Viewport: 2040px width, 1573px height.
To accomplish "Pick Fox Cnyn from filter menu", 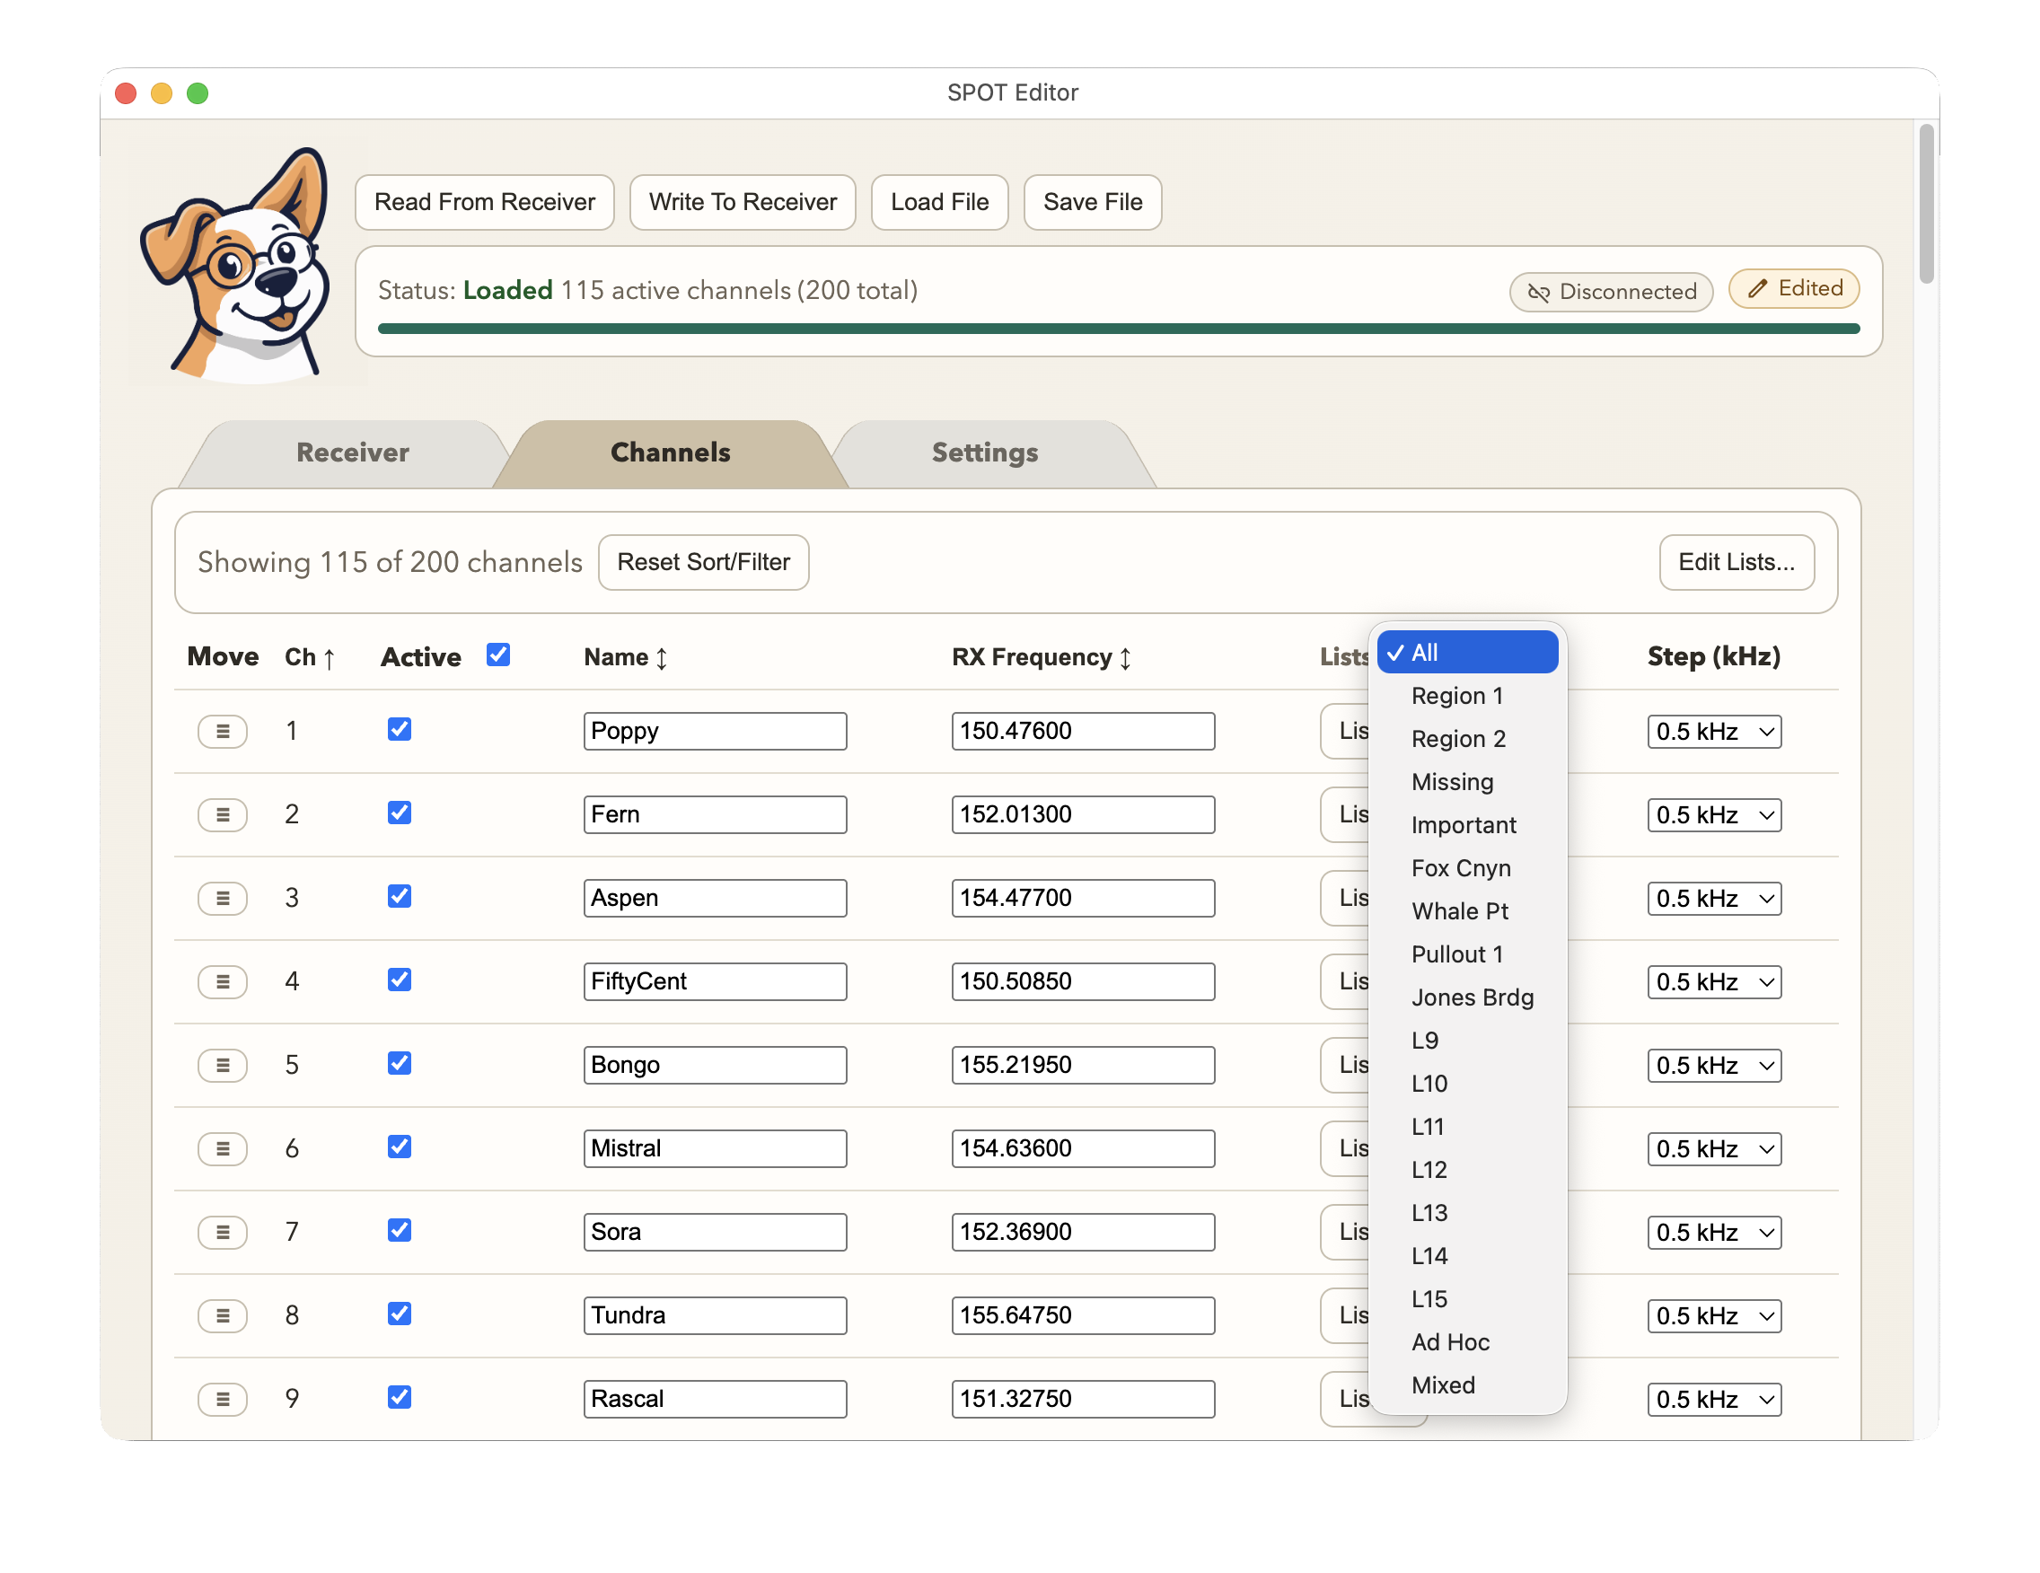I will coord(1467,868).
